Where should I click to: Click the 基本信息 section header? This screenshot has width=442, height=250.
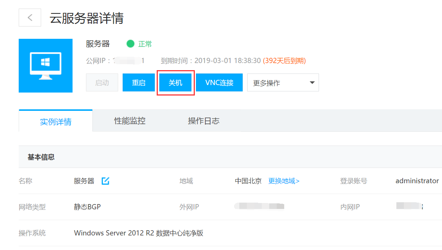coord(41,157)
